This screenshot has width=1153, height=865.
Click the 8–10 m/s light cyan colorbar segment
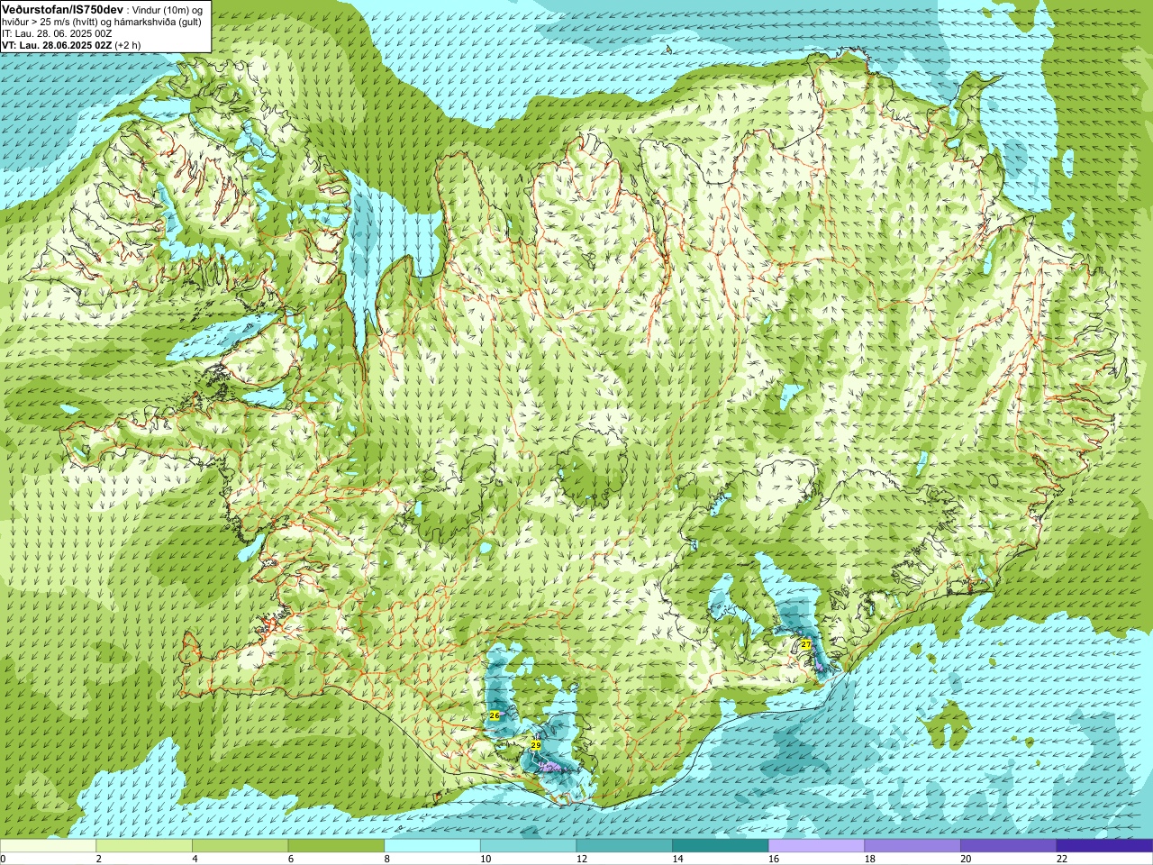pyautogui.click(x=432, y=846)
